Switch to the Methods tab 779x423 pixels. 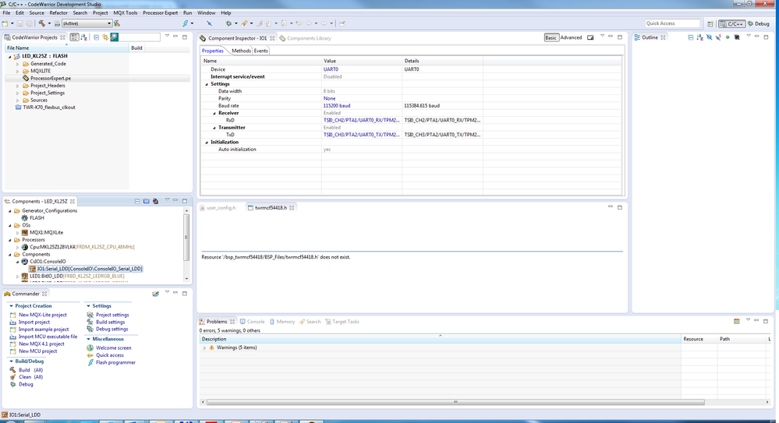(242, 51)
